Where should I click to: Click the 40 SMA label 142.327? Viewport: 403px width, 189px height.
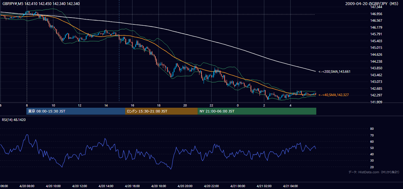pos(334,95)
